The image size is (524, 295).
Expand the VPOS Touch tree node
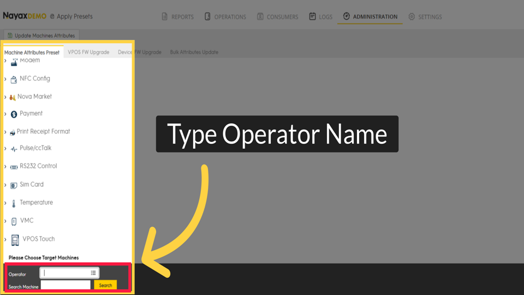coord(5,239)
